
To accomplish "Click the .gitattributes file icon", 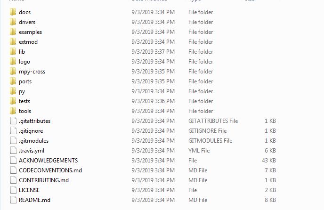I will pyautogui.click(x=13, y=121).
